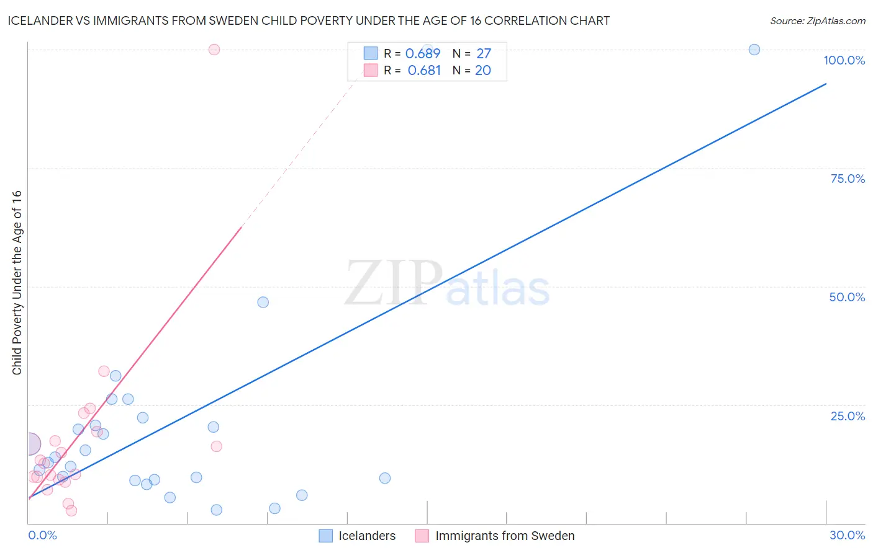The width and height of the screenshot is (873, 553).
Task: Click the pink data point at 100% top
Action: (214, 50)
